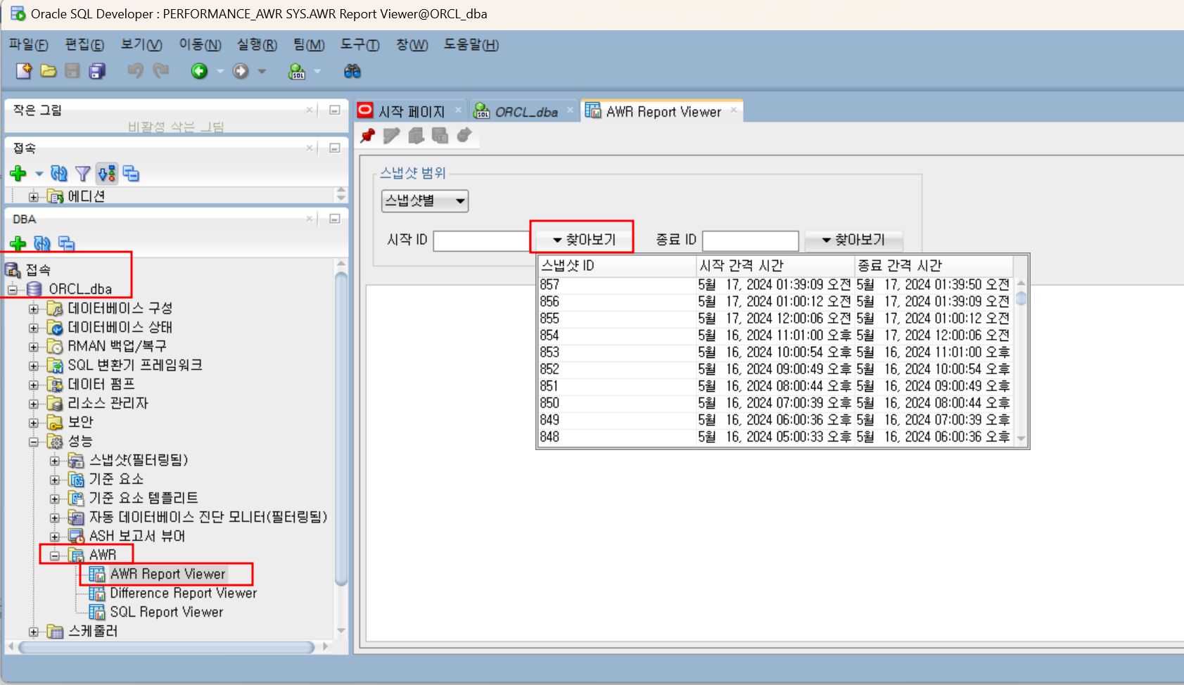Click the green Back navigation arrow
The image size is (1184, 685).
coord(199,71)
